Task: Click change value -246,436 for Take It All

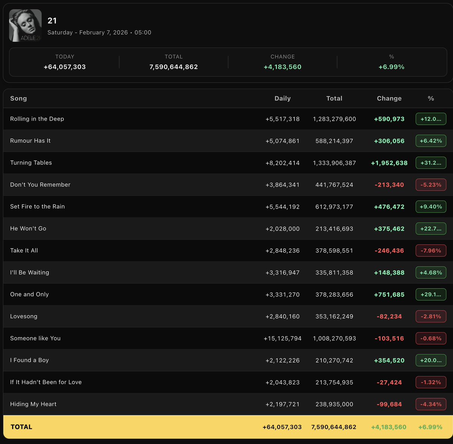Action: 389,250
